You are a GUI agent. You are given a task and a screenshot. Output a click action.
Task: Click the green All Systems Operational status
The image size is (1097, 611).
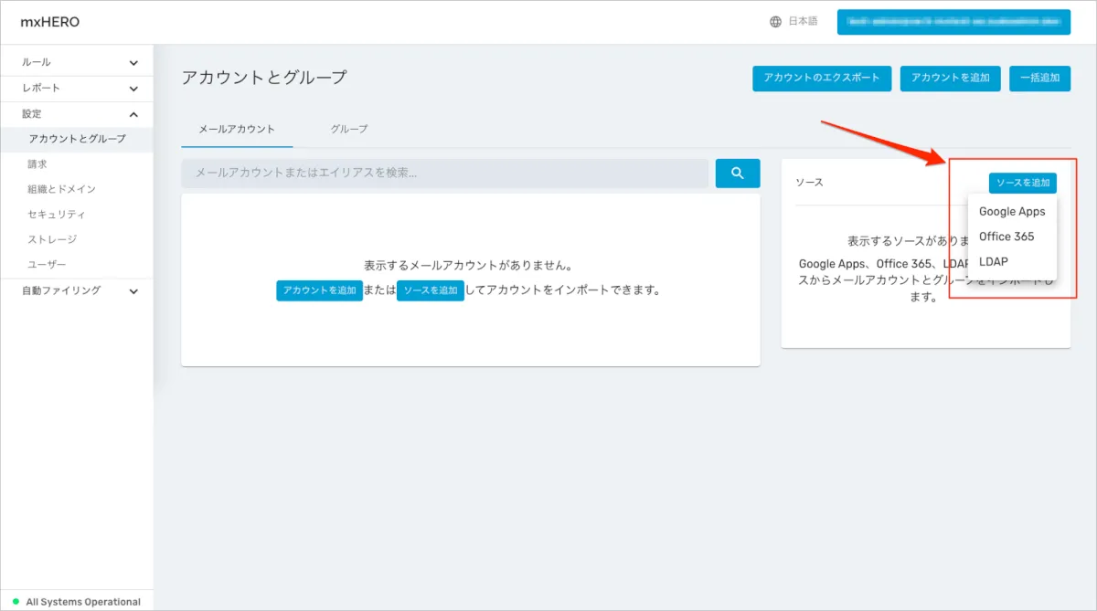[x=77, y=602]
